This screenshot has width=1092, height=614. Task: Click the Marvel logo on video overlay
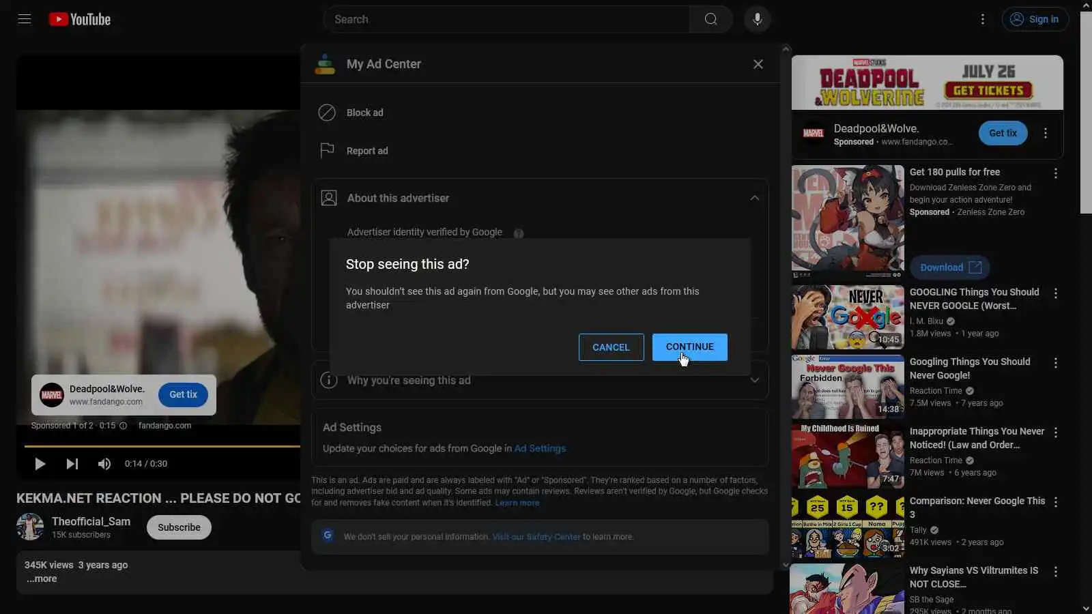52,395
